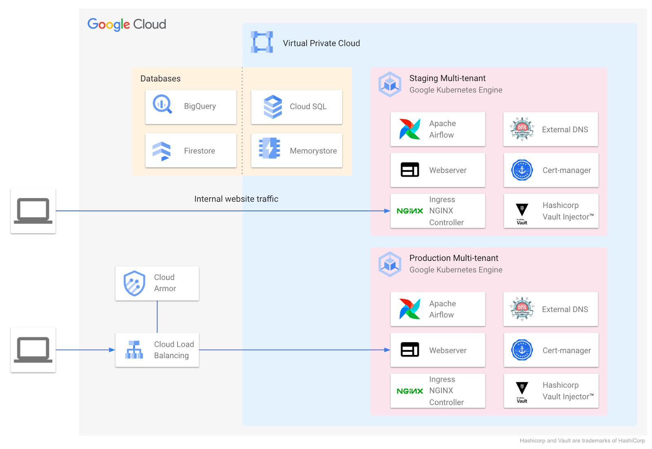Image resolution: width=652 pixels, height=449 pixels.
Task: Click the Staging Webserver window icon
Action: click(410, 170)
